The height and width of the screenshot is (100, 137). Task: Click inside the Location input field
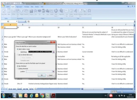coord(39,71)
